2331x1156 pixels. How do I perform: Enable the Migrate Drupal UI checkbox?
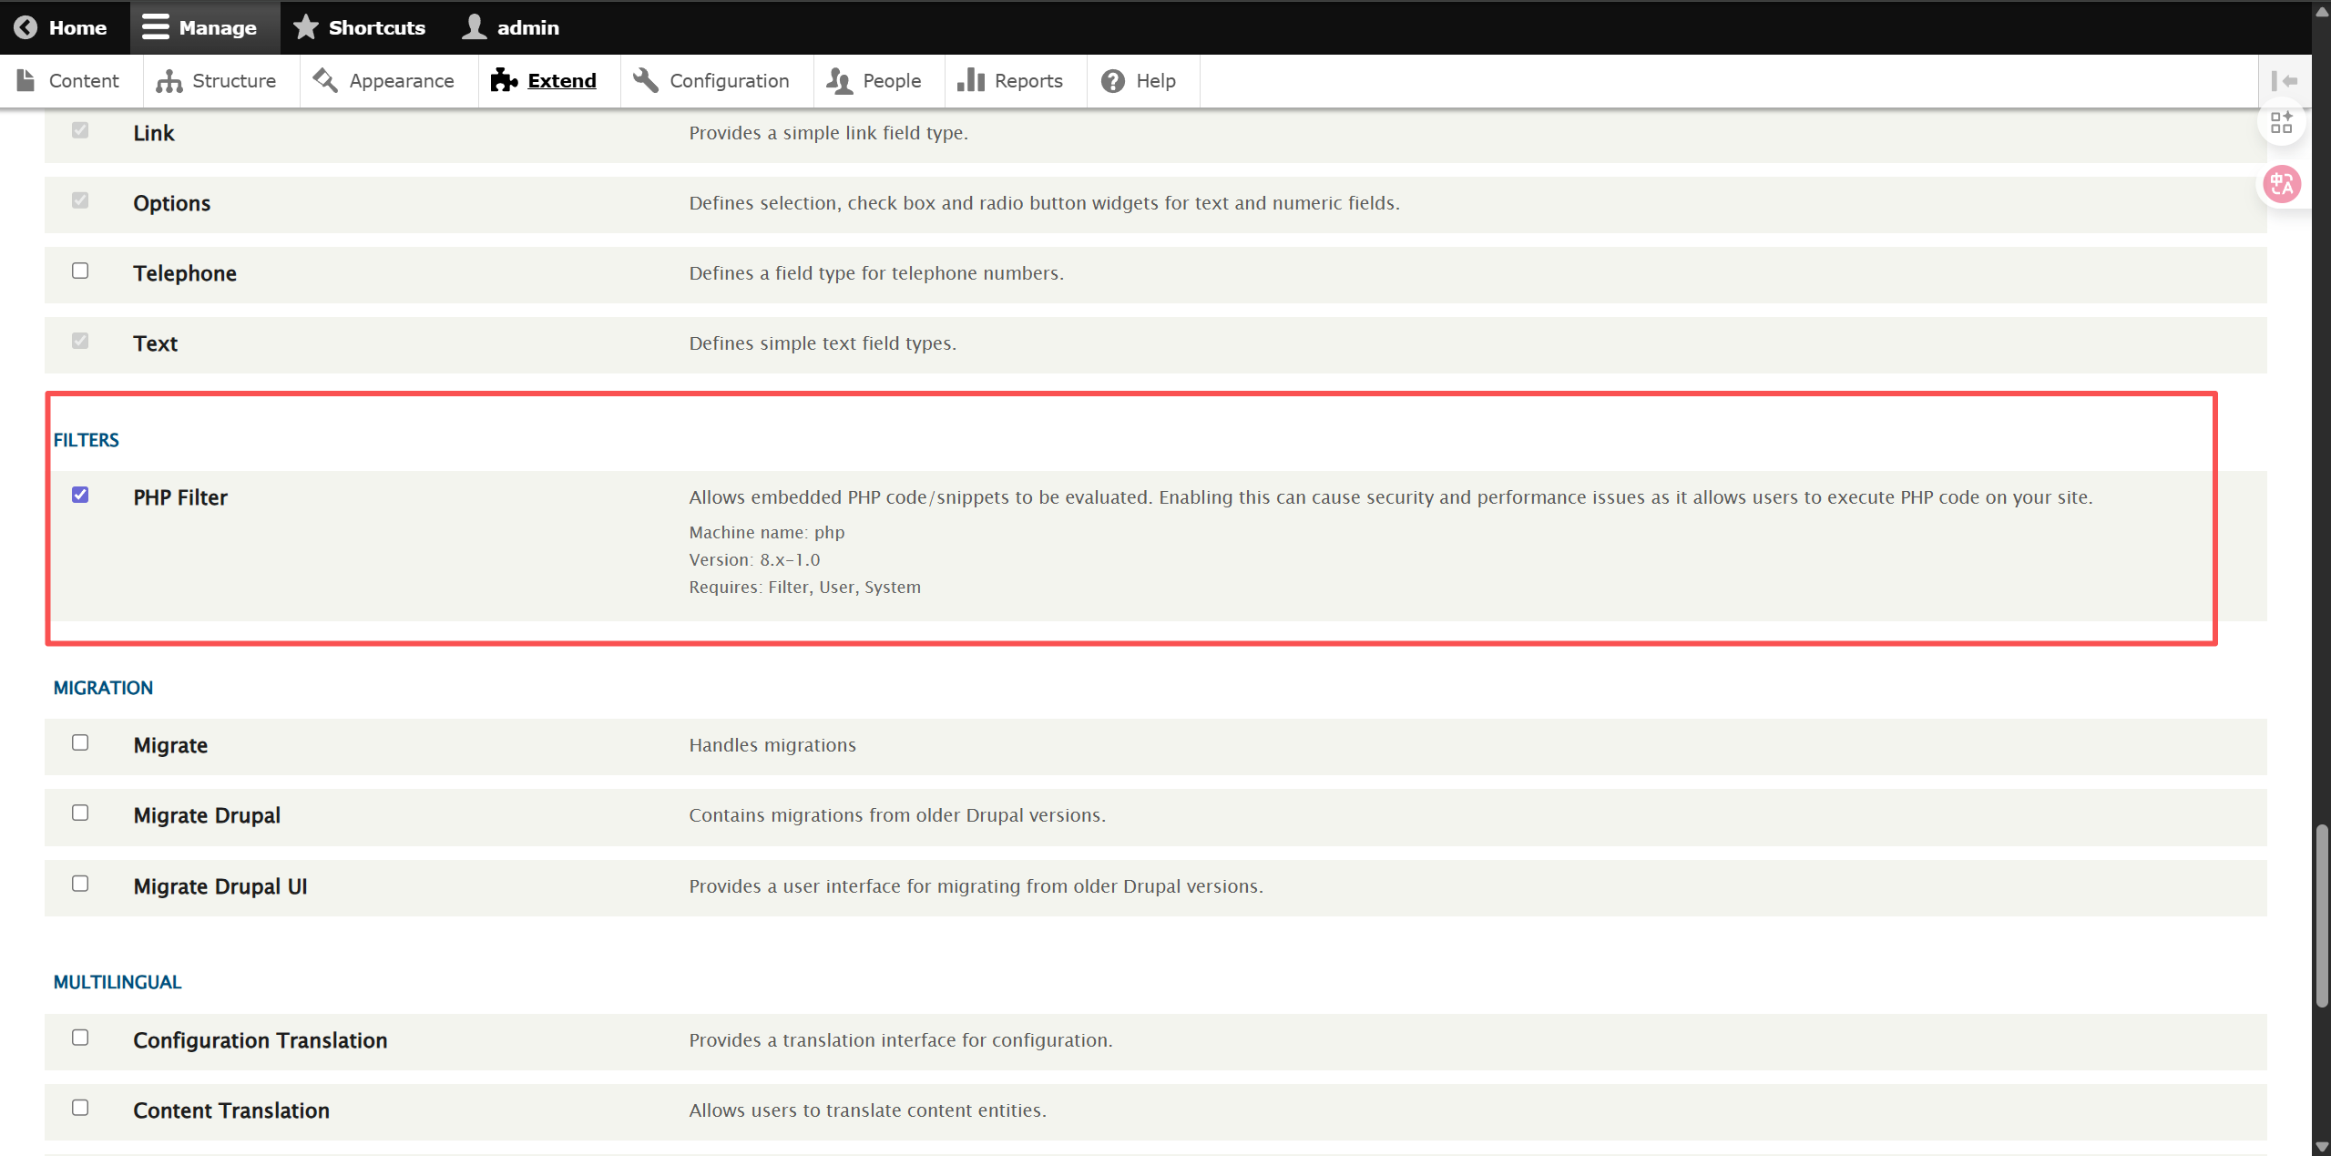tap(80, 884)
